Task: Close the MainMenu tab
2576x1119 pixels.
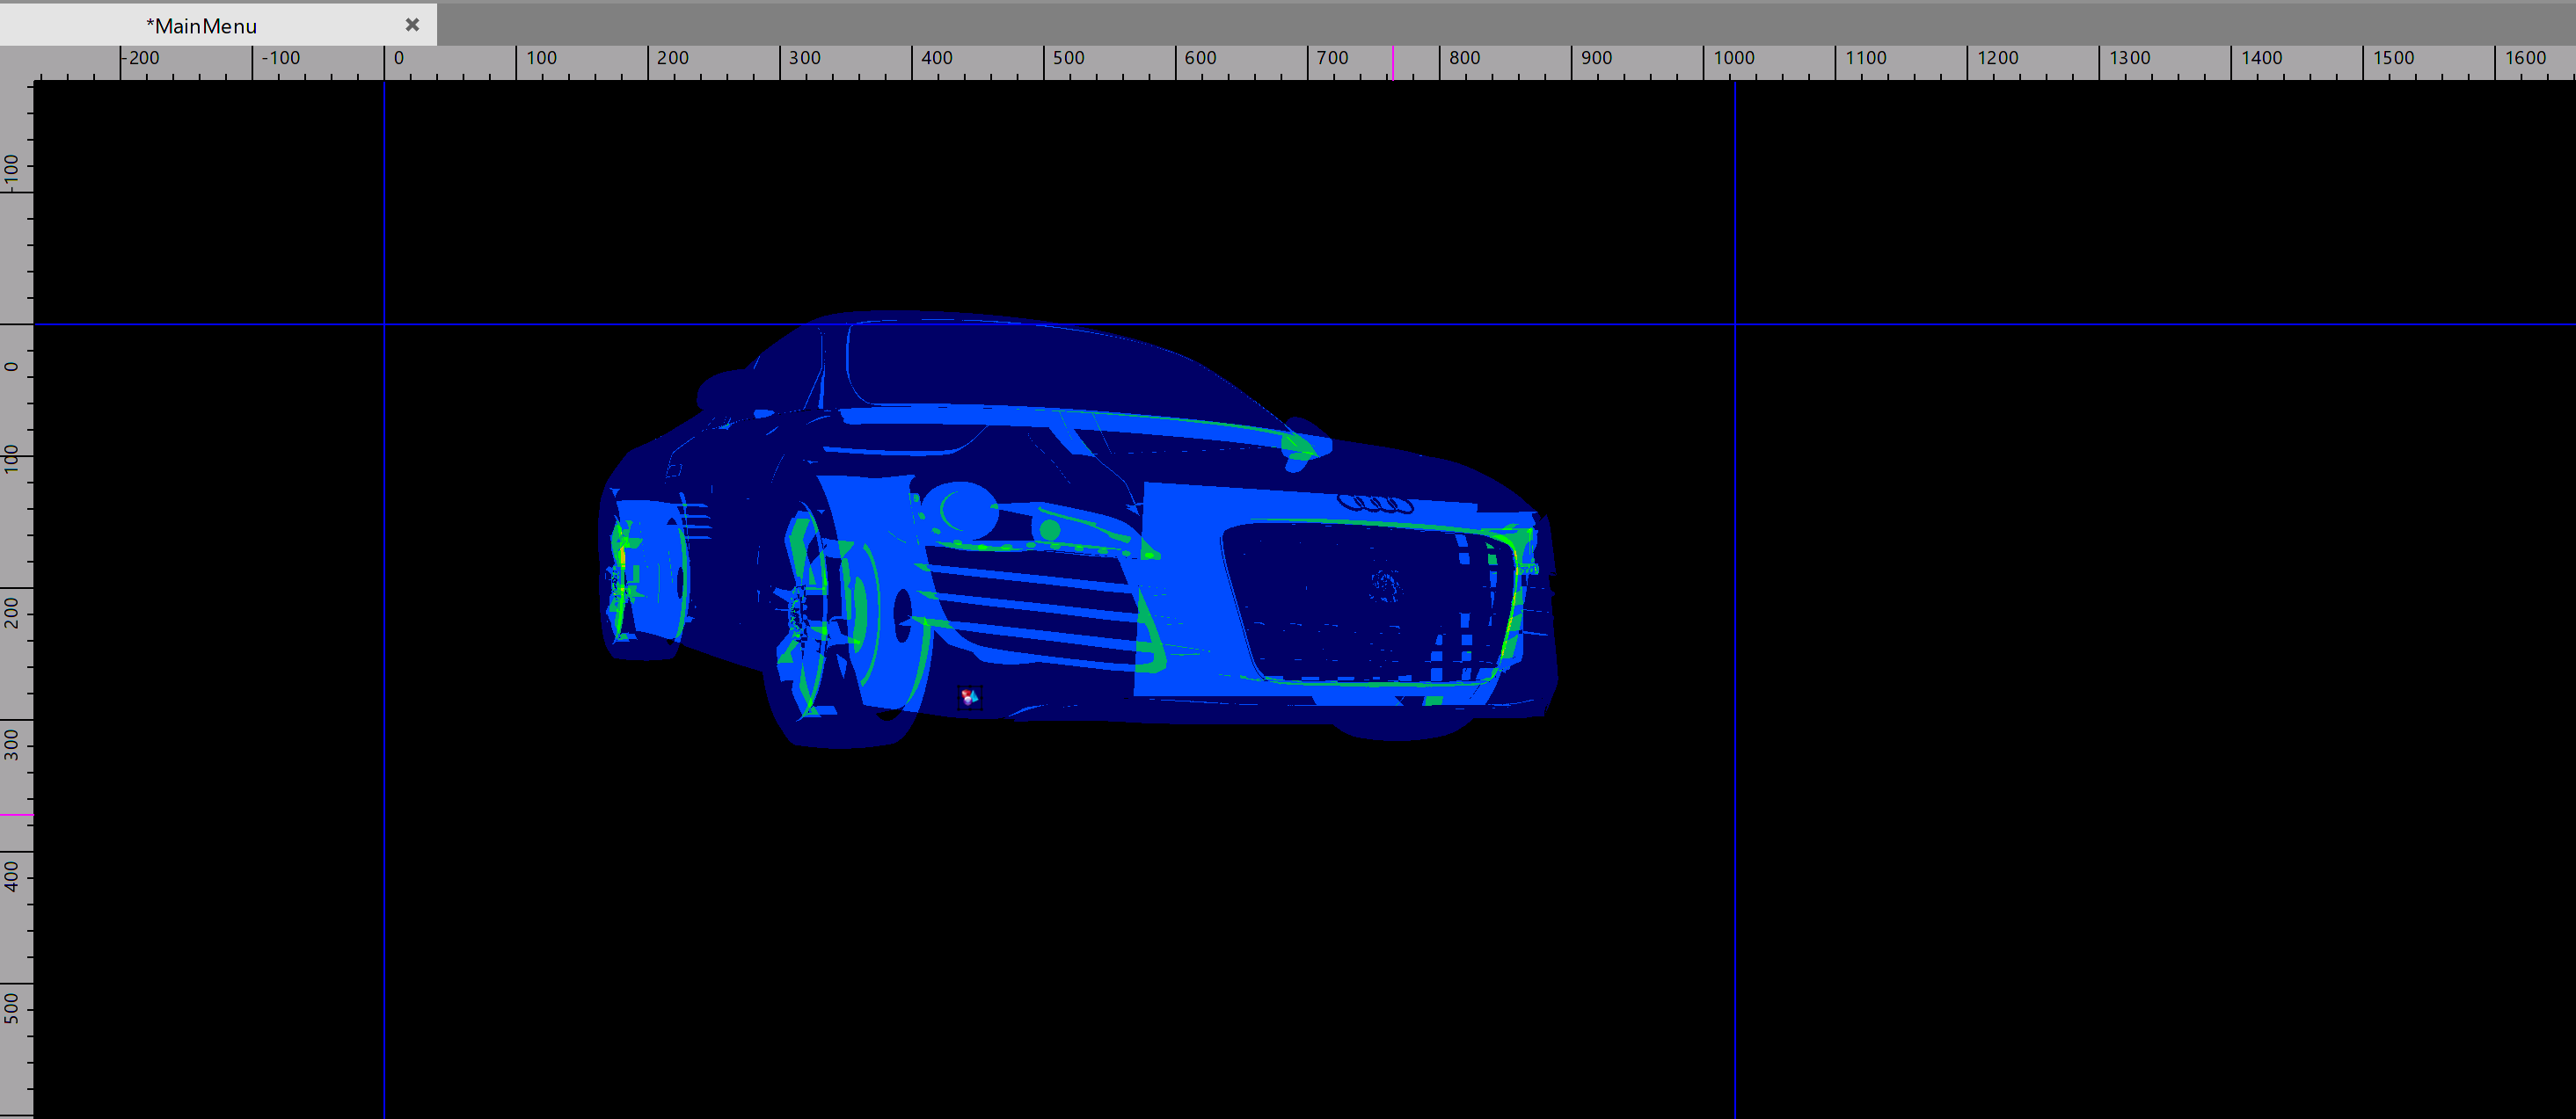Action: (x=412, y=25)
